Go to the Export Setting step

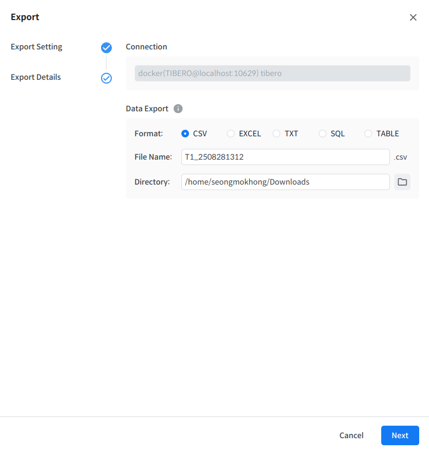click(36, 47)
